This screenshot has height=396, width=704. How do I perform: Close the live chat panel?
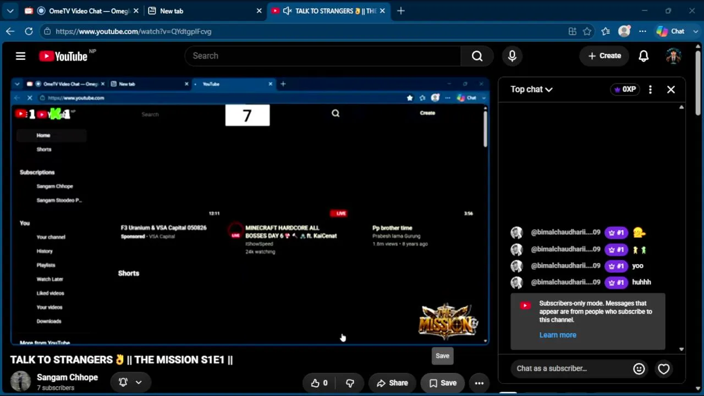pos(671,89)
